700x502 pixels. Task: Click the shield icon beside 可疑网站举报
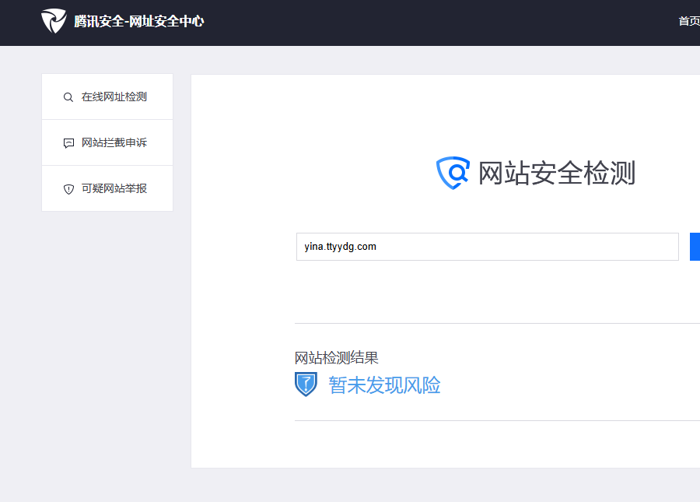[68, 189]
